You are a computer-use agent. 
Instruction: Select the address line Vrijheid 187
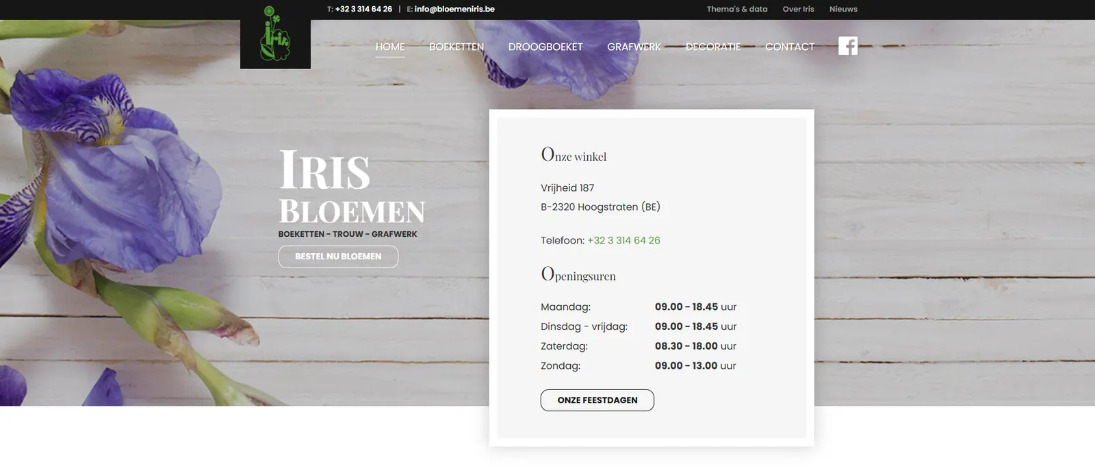567,187
